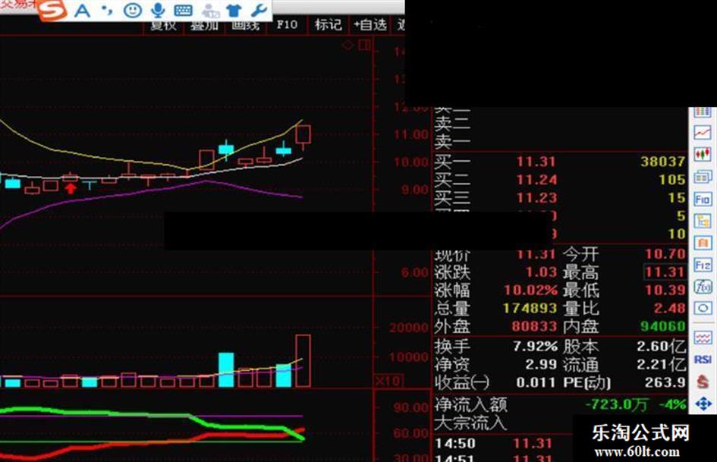
Task: Click the red dollar sign sidebar icon
Action: tap(703, 382)
